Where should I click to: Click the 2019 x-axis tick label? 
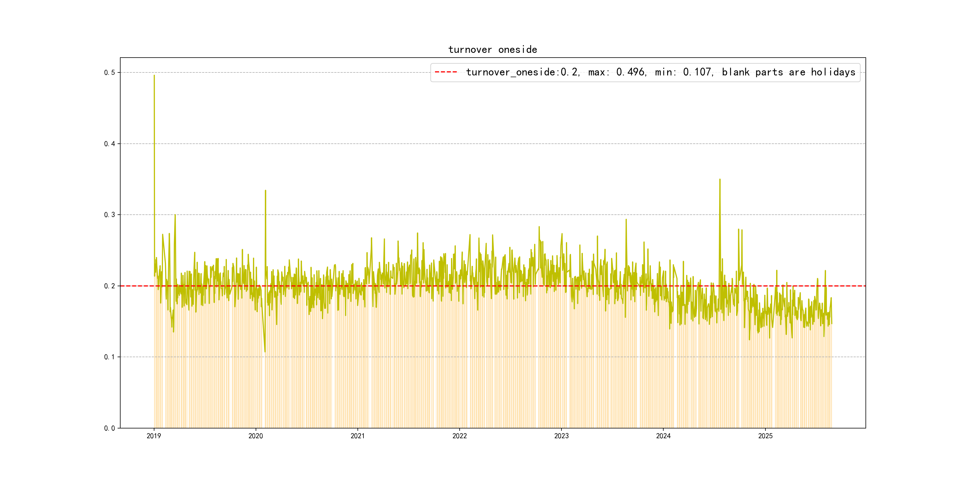click(154, 436)
